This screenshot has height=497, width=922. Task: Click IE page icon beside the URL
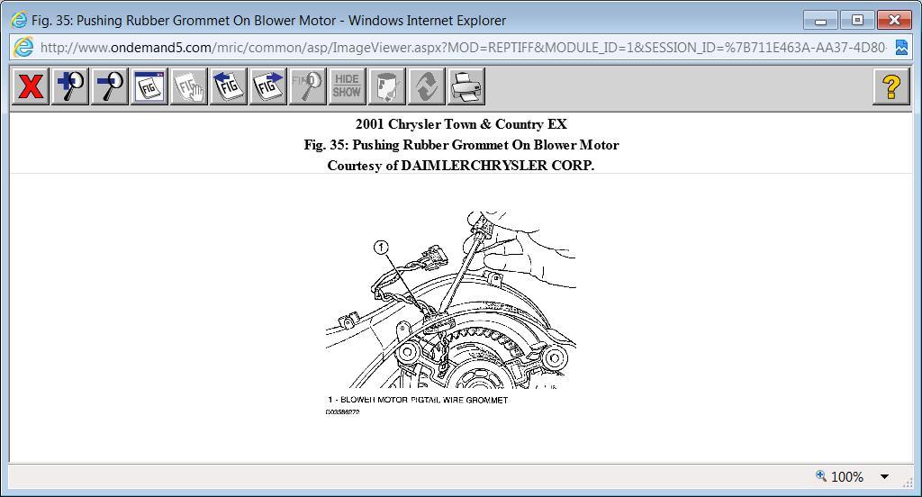pyautogui.click(x=23, y=47)
